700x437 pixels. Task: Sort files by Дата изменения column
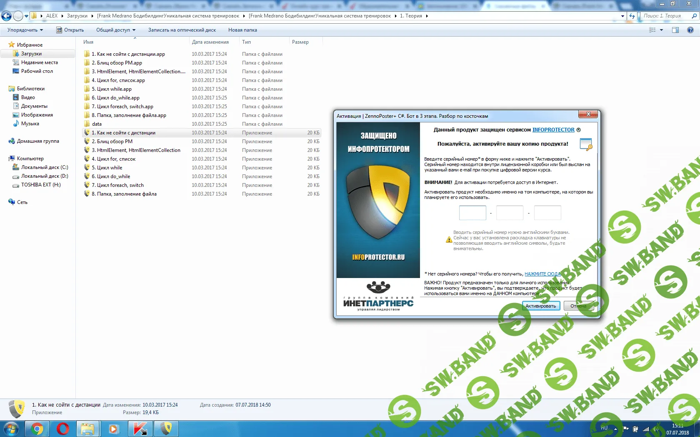coord(210,42)
